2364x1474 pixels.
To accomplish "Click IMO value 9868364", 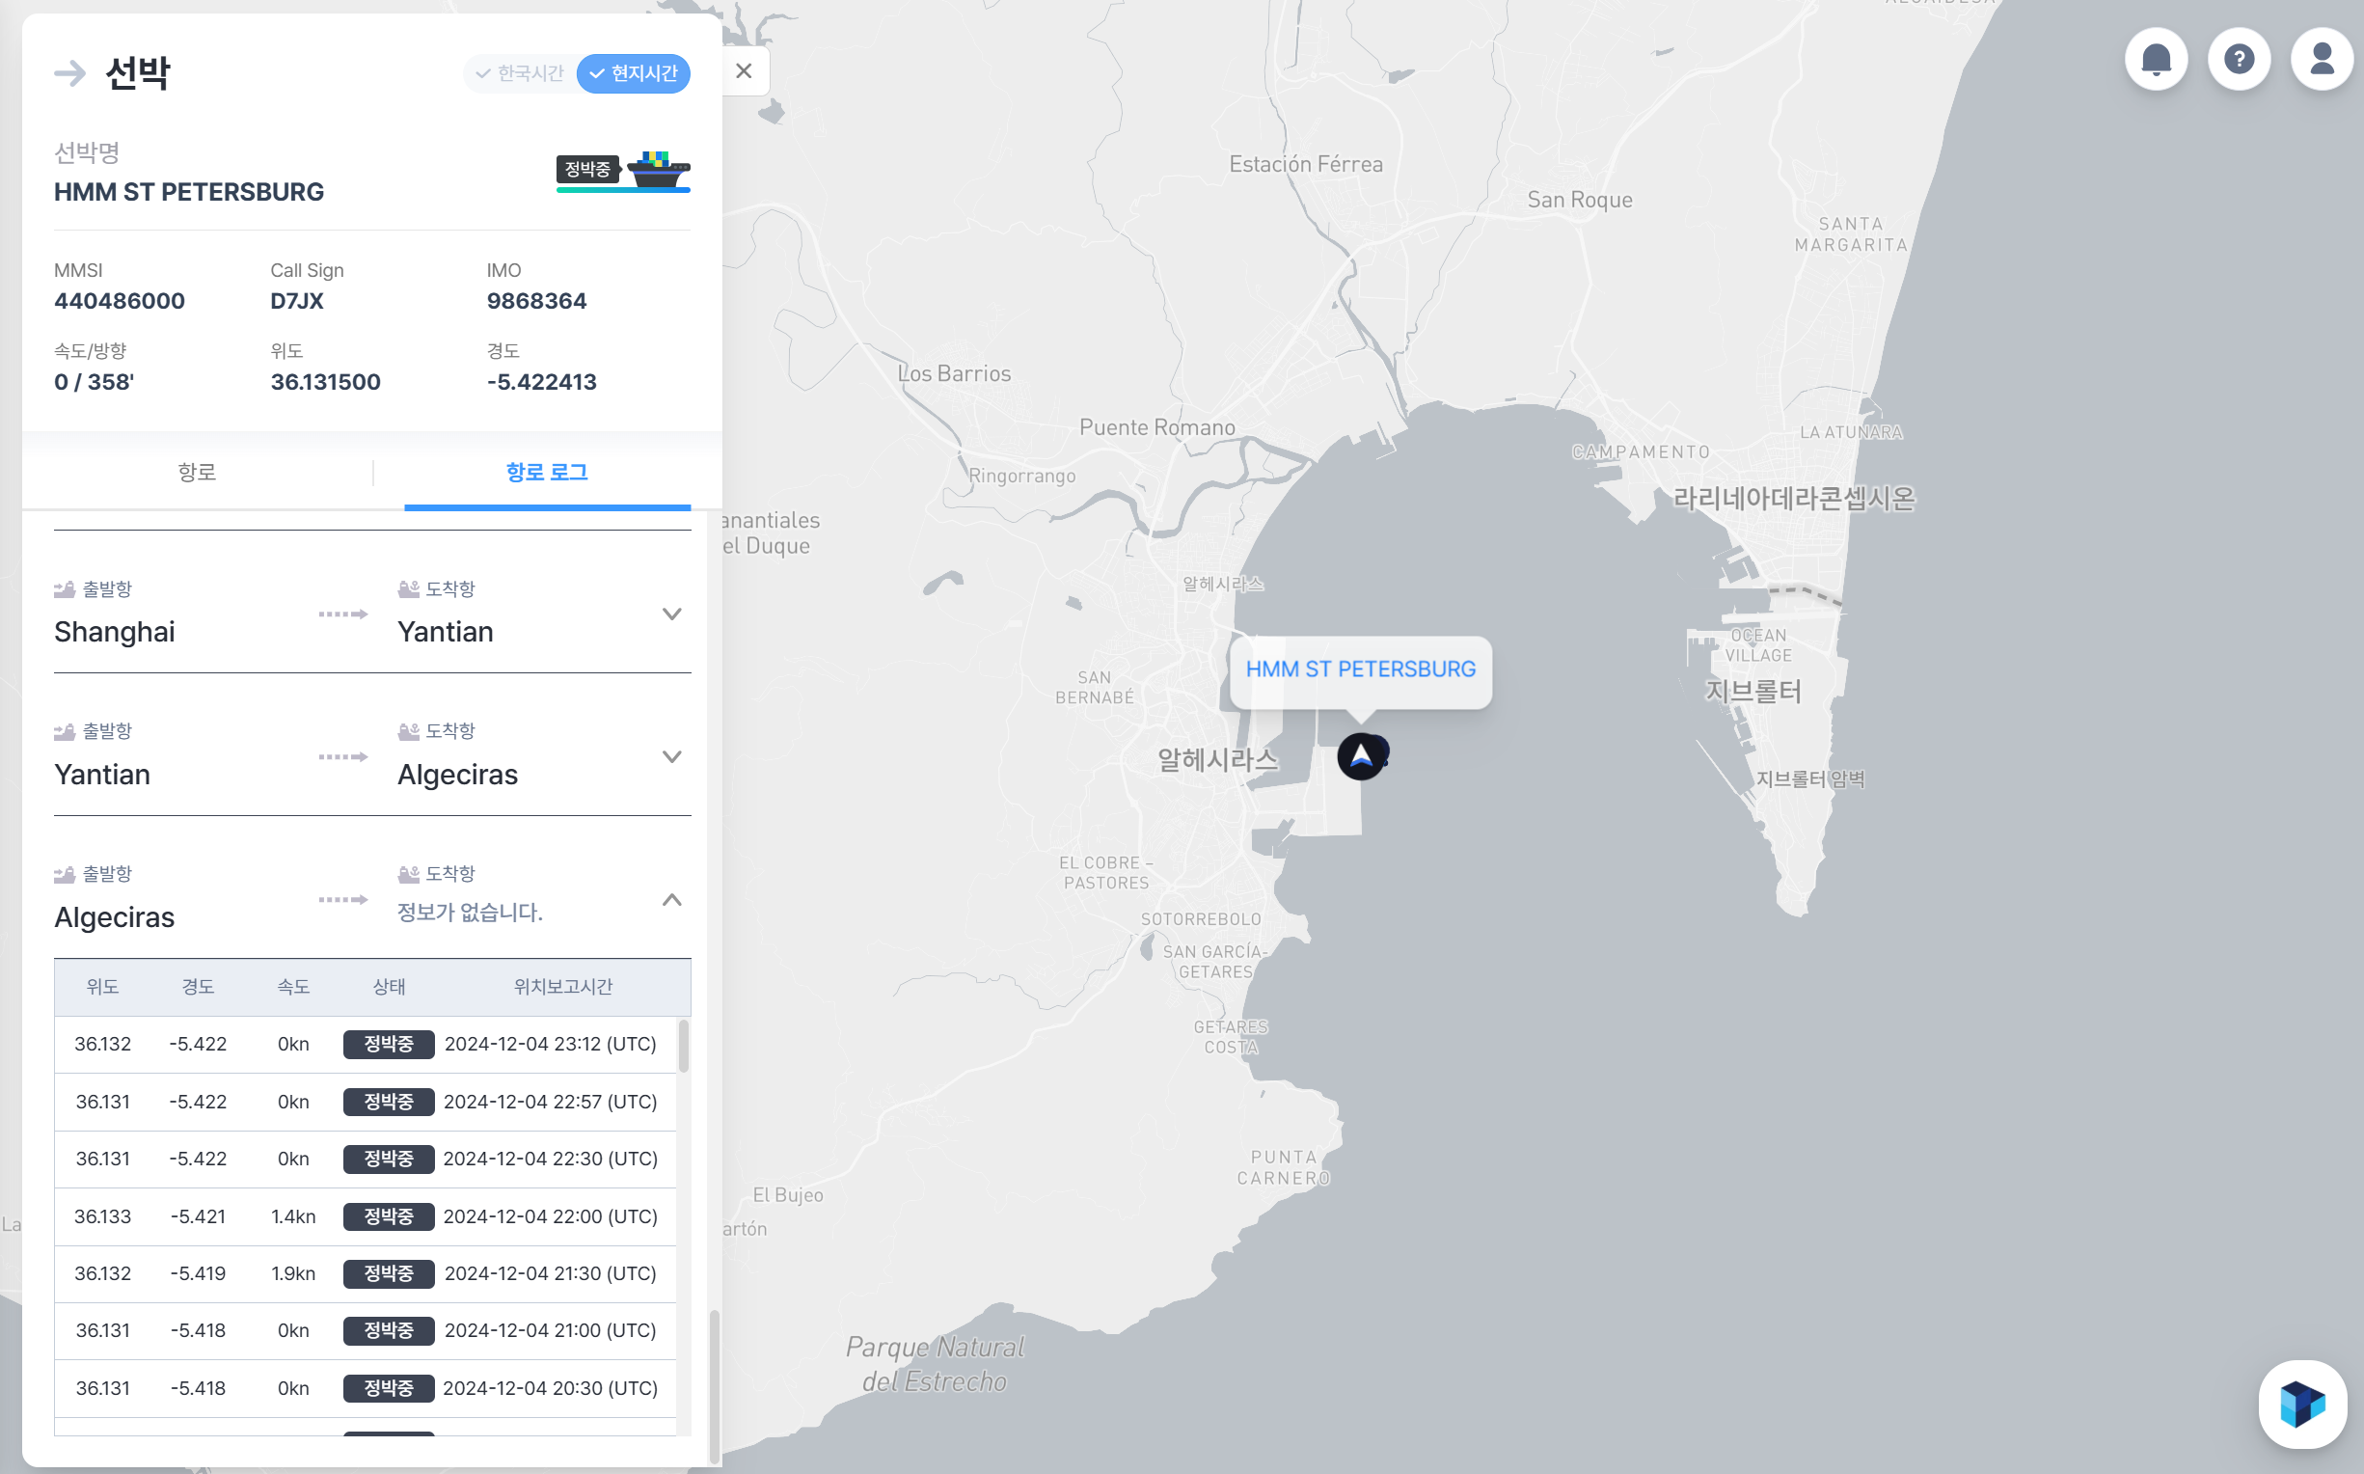I will point(536,301).
